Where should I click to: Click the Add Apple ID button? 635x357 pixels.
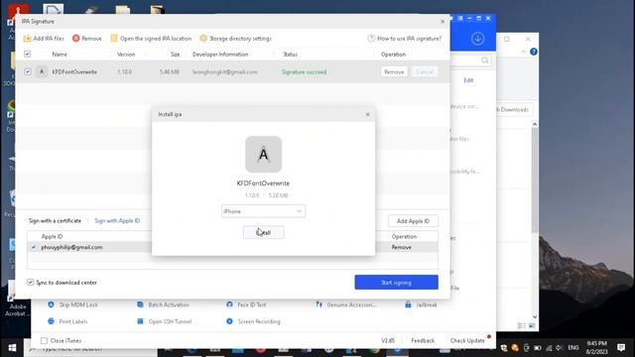coord(413,221)
